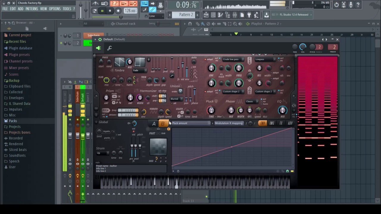
Task: Switch to FX editor tab
Action: pyautogui.click(x=281, y=123)
